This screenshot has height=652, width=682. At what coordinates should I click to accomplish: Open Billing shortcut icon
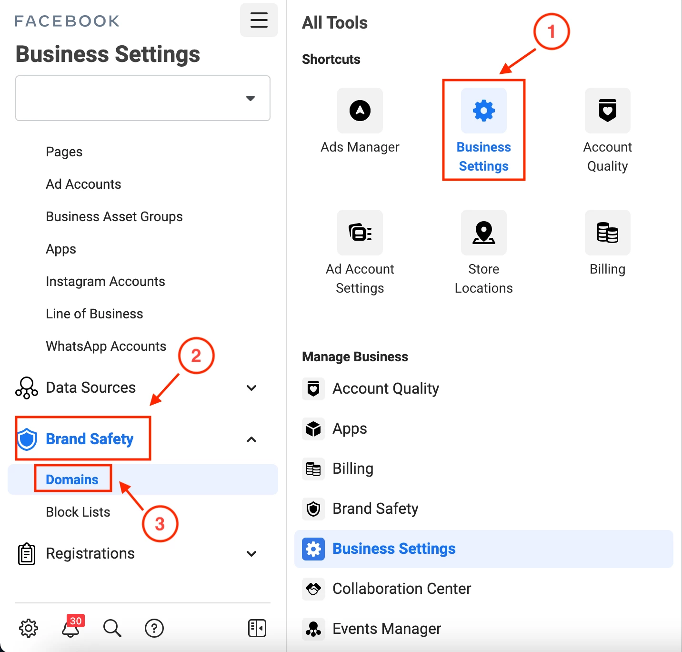(x=608, y=233)
